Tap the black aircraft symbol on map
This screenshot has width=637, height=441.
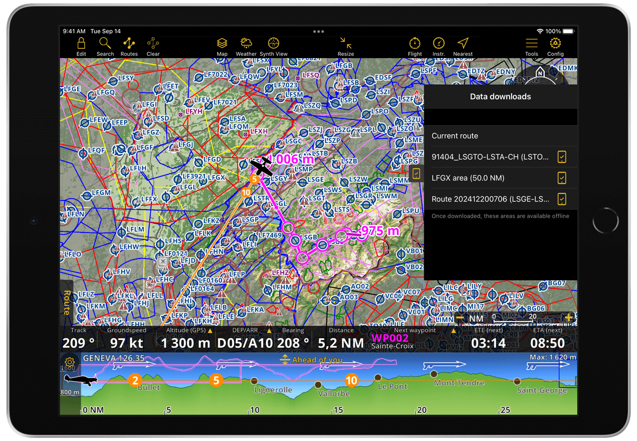pos(261,166)
